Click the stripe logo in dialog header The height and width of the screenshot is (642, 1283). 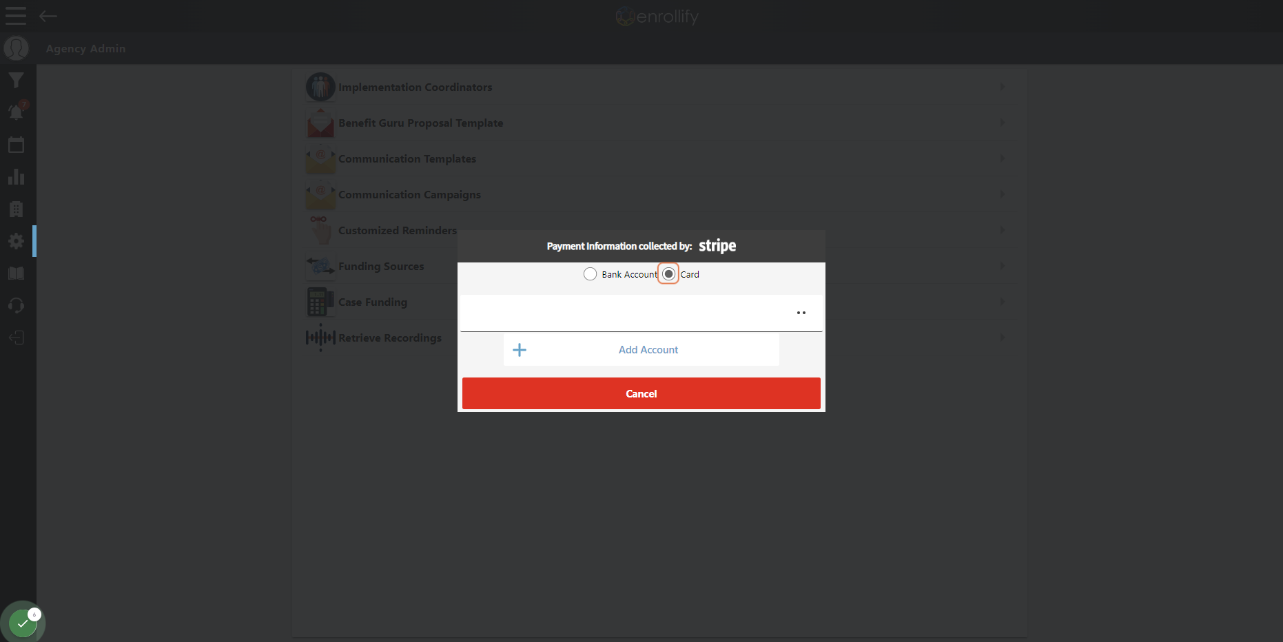(x=717, y=246)
